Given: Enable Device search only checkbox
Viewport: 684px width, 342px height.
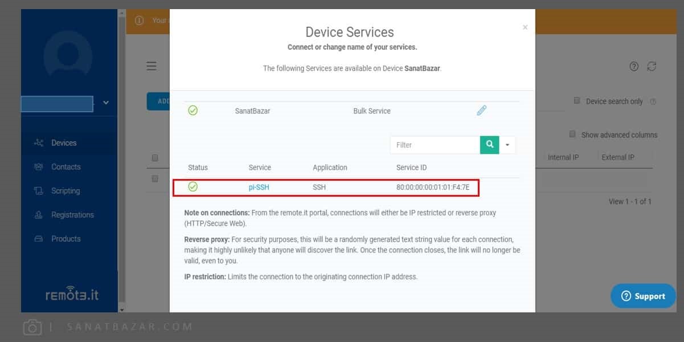Looking at the screenshot, I should pos(577,100).
